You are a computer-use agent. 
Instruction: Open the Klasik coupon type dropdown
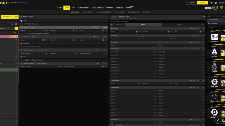coord(213,16)
